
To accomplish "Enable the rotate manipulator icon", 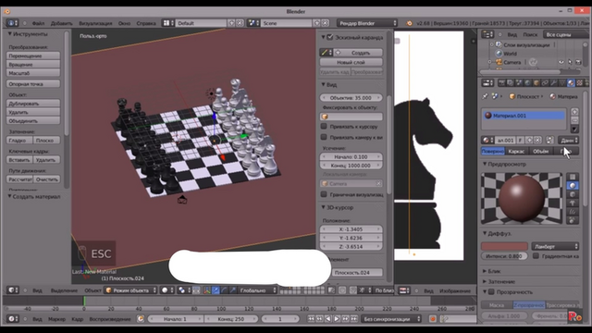I will pos(224,290).
